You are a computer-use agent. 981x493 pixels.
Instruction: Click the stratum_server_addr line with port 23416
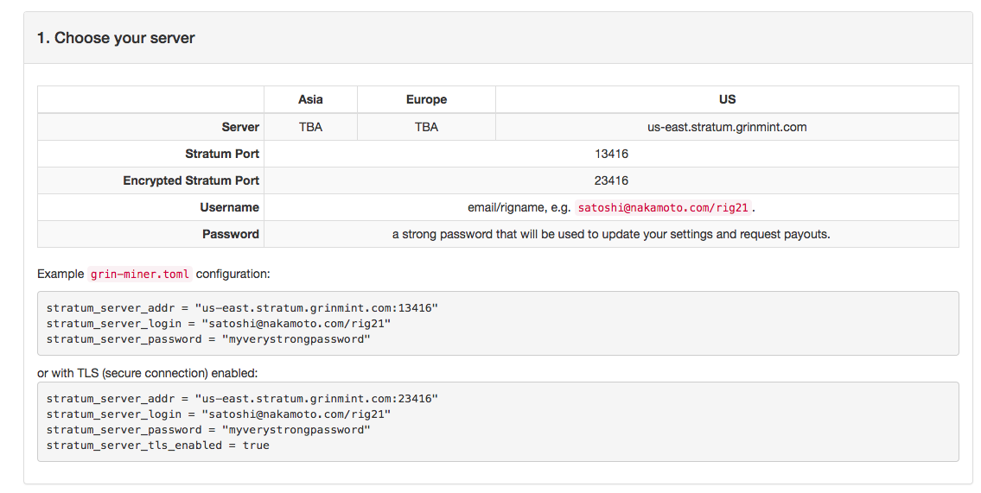242,399
